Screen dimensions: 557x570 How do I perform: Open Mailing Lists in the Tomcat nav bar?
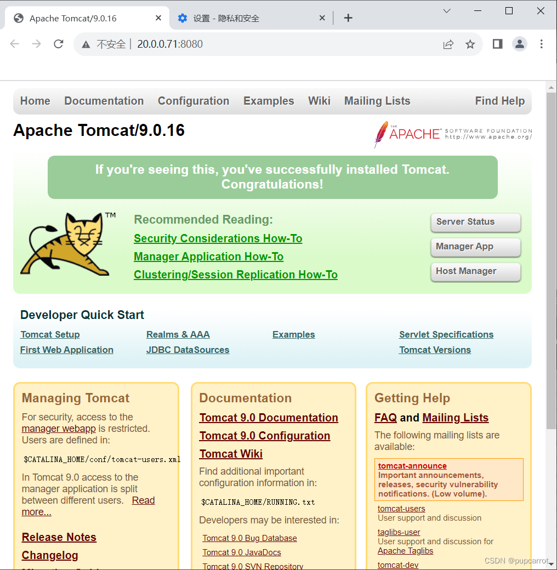(377, 101)
